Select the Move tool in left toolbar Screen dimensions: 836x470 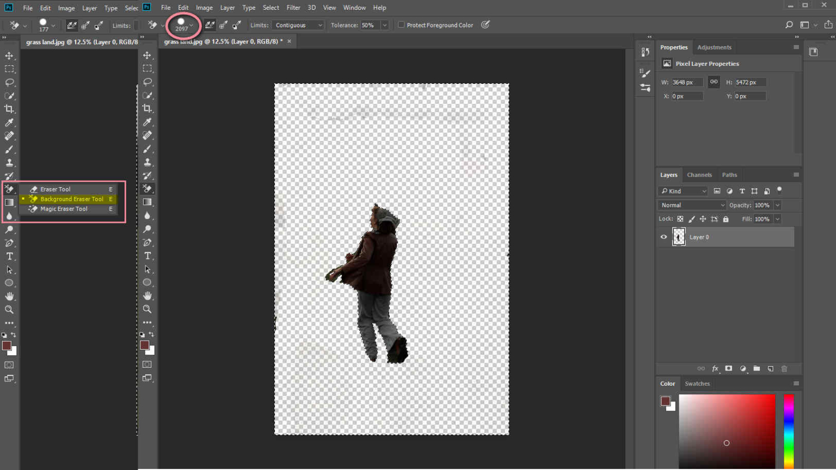click(9, 56)
